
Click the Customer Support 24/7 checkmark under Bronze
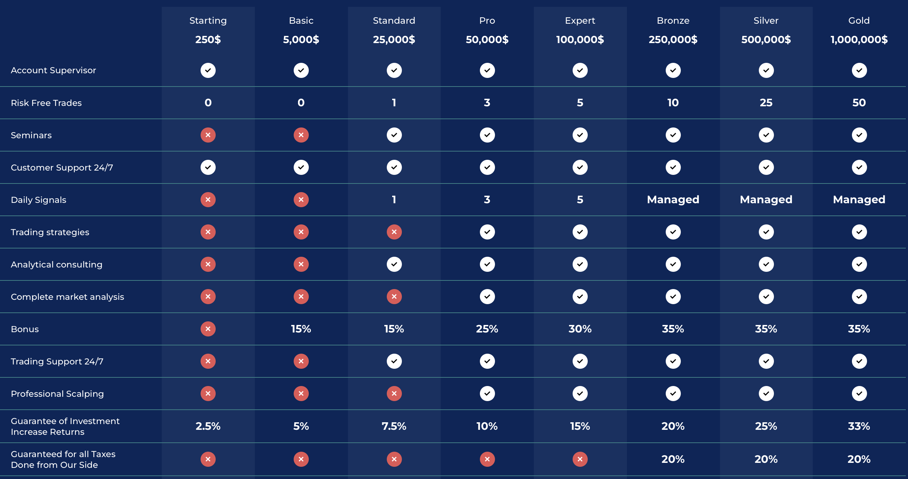(673, 167)
